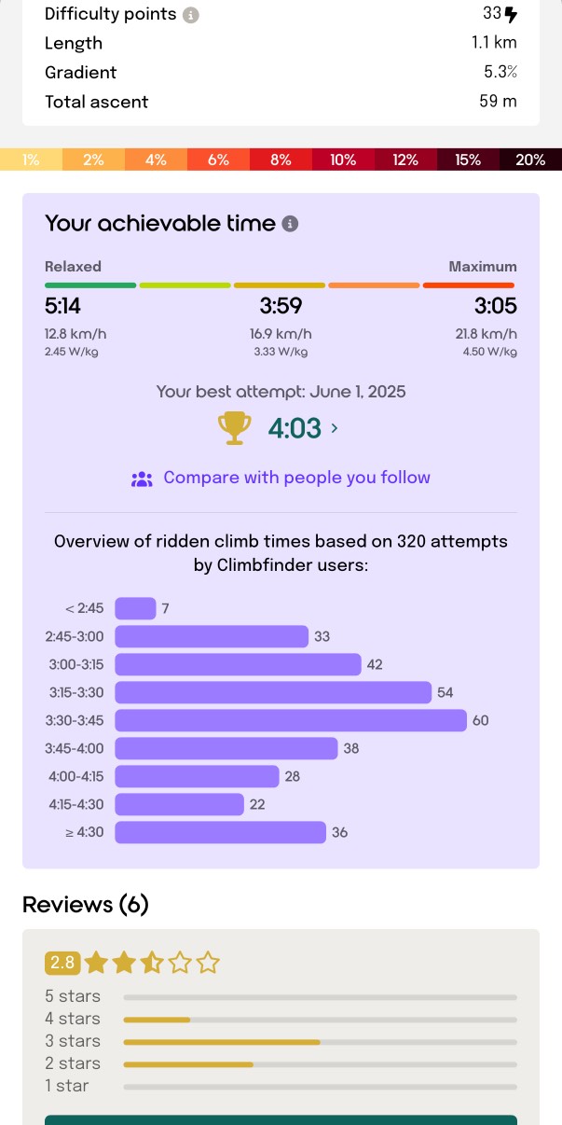This screenshot has width=562, height=1125.
Task: Click the people icon beside Compare link
Action: tap(142, 479)
